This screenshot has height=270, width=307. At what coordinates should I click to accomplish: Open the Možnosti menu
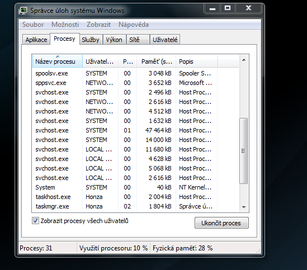tap(65, 25)
